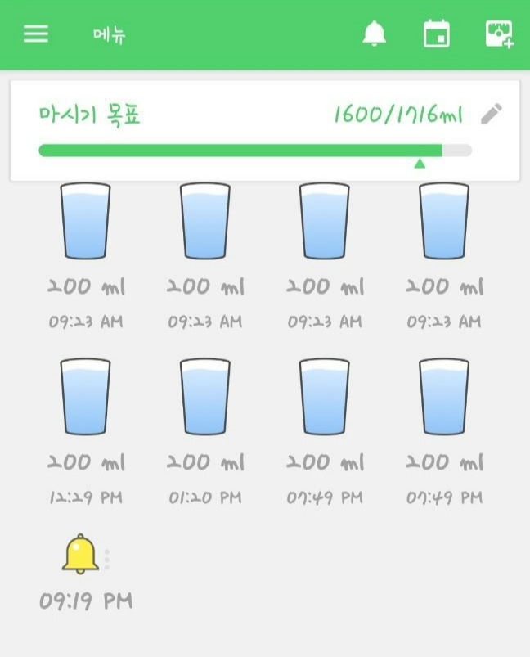Tap the fourth glass in the top row
530x657 pixels.
[x=442, y=221]
